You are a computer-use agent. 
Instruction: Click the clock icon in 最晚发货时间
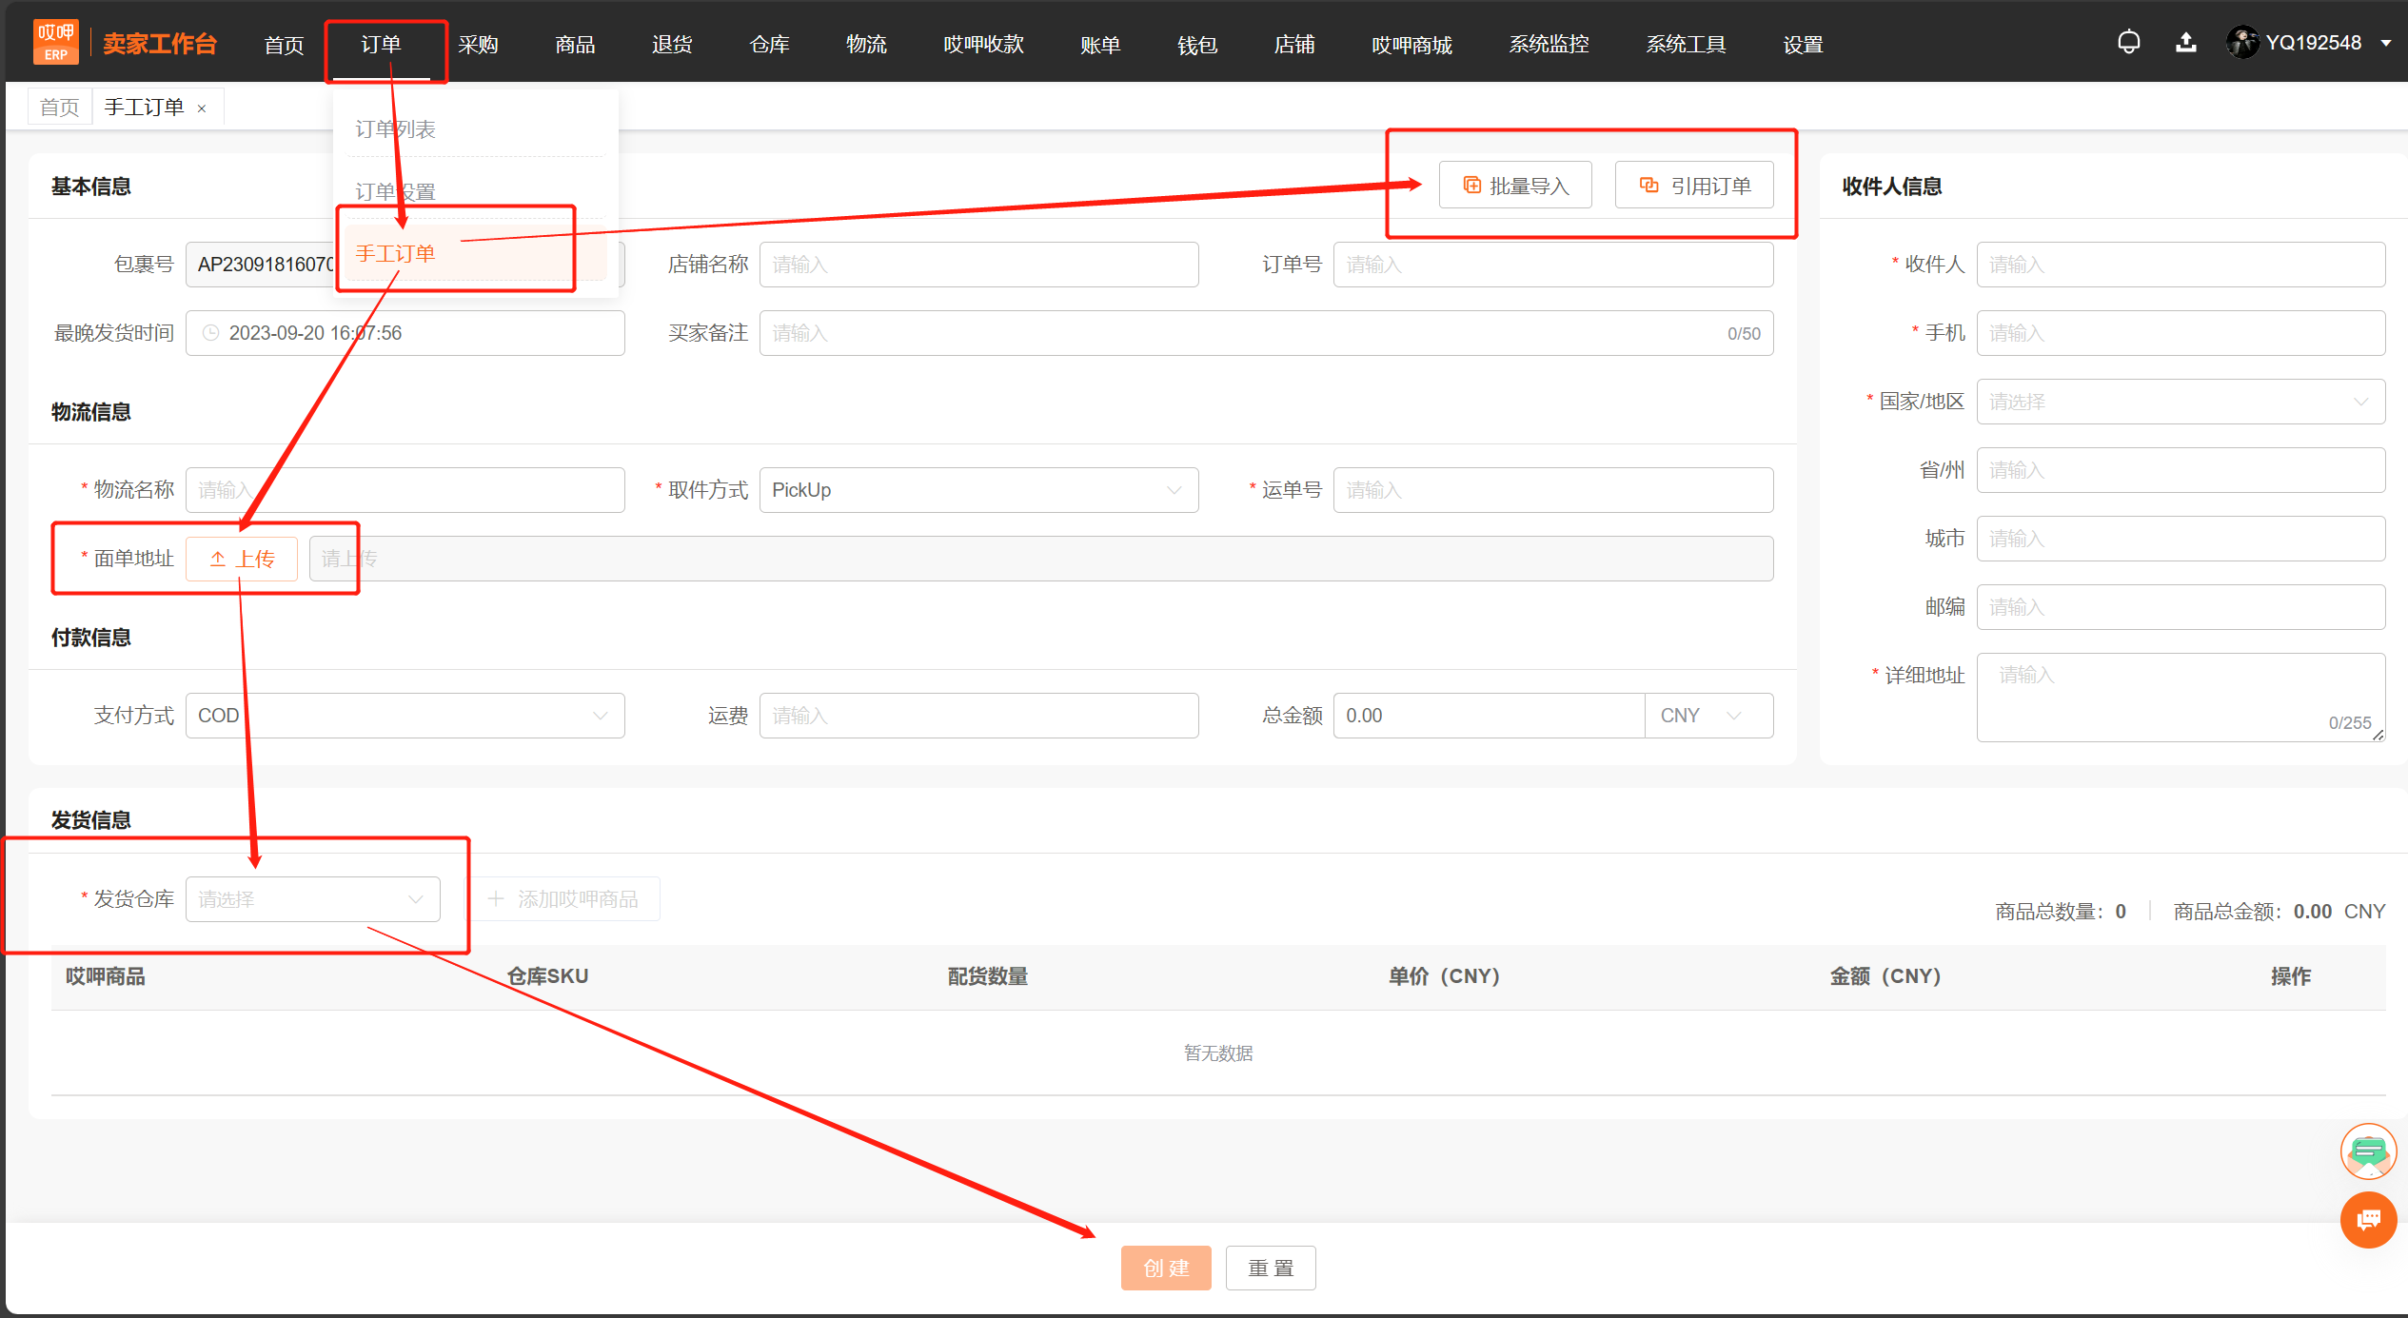coord(211,333)
